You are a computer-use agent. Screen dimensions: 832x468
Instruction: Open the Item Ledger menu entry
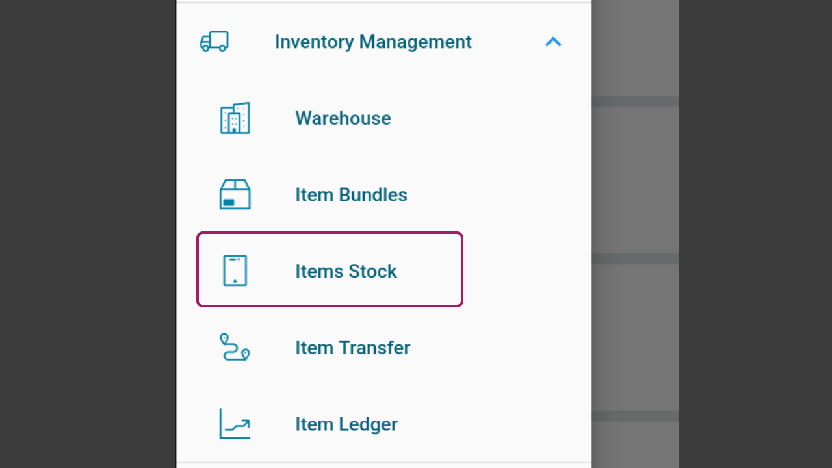coord(383,424)
